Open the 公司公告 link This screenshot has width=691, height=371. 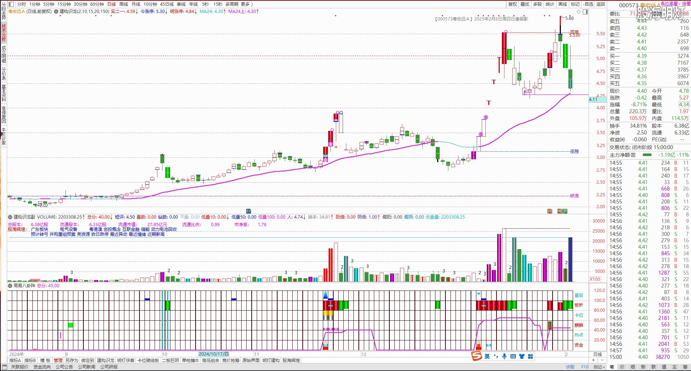[64, 367]
